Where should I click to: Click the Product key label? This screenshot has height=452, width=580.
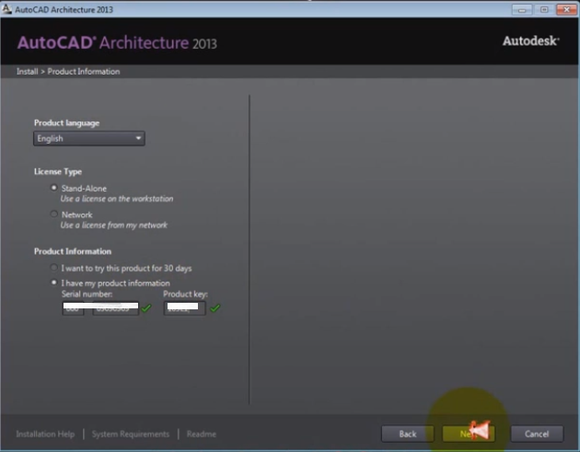coord(186,294)
